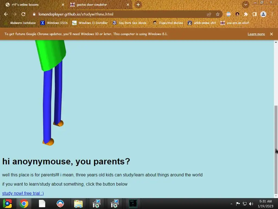Open the "uhhh anime shit" bookmark
The width and height of the screenshot is (278, 209).
tap(202, 23)
